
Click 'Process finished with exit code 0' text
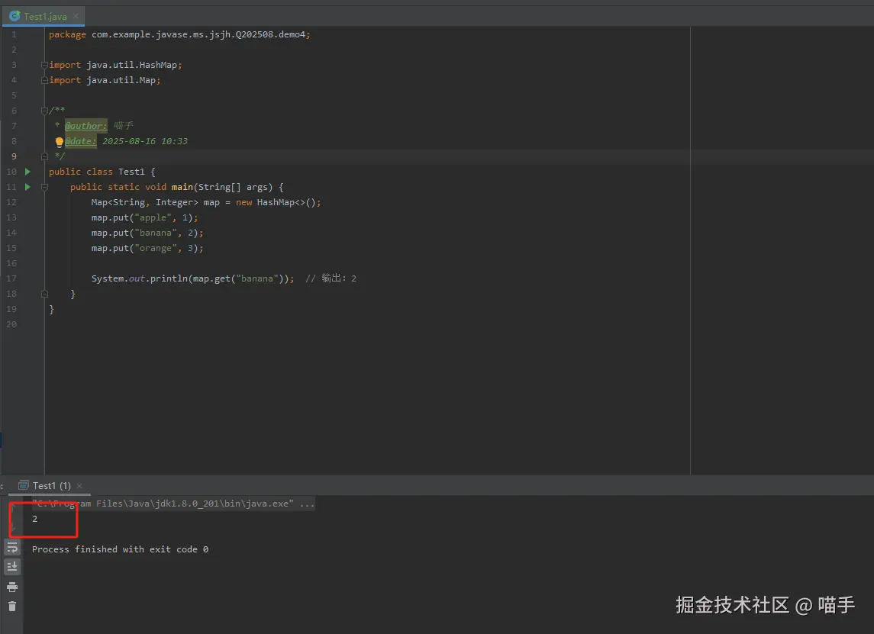[120, 549]
